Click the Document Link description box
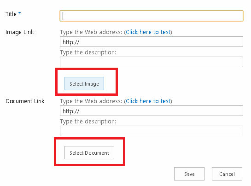251x186 pixels. pyautogui.click(x=152, y=131)
